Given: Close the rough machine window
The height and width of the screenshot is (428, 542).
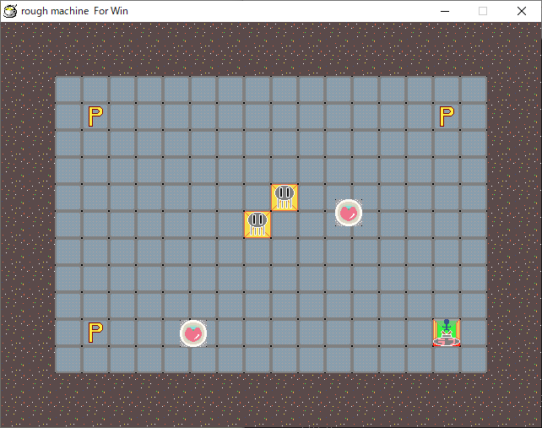Looking at the screenshot, I should [x=522, y=11].
